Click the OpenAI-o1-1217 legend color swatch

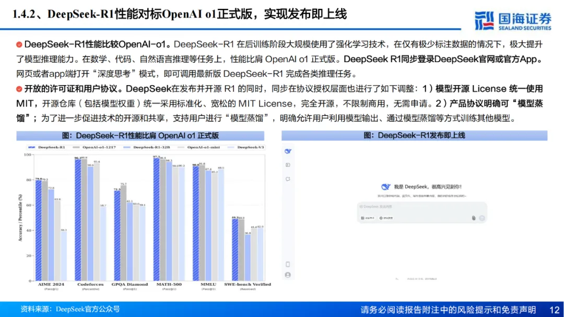pos(76,147)
